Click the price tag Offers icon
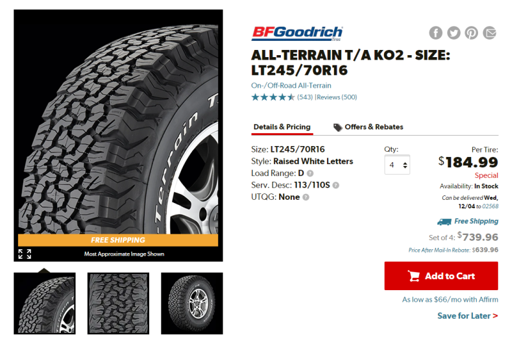 [337, 127]
